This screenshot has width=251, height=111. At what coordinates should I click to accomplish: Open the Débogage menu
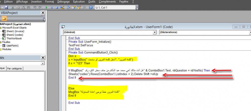tap(63, 2)
